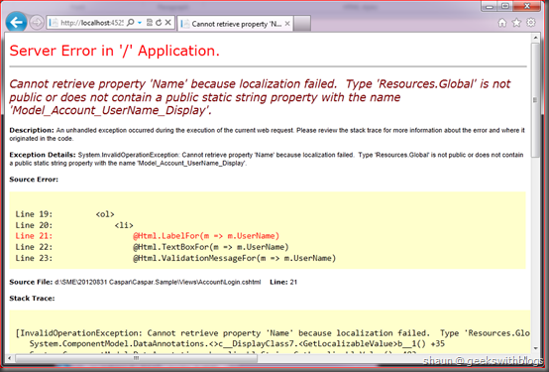This screenshot has width=549, height=372.
Task: Click the 'Line: 21' text
Action: [283, 282]
